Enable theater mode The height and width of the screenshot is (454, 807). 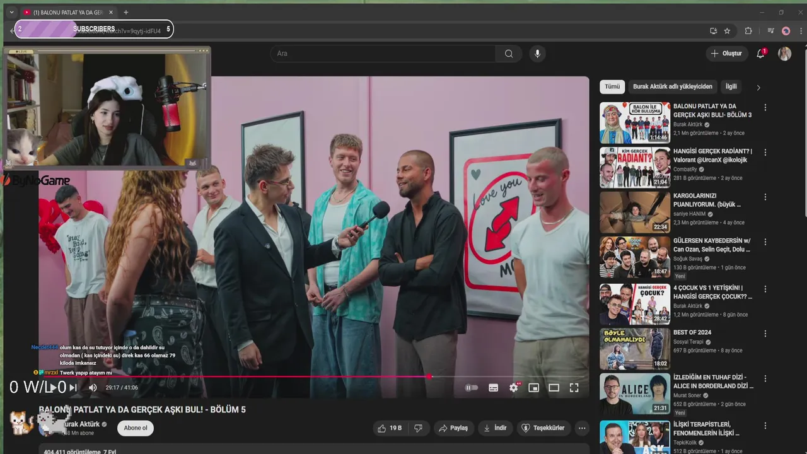554,388
